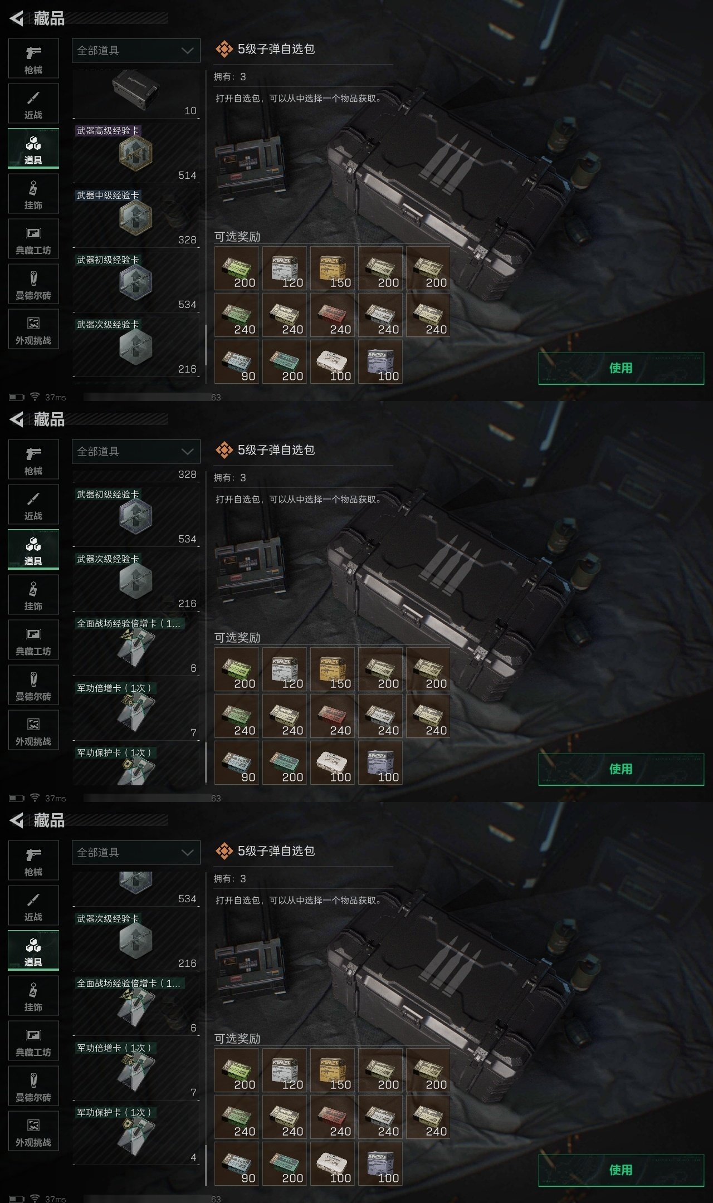Open 外观挑战 in the bottom screenshot
This screenshot has width=713, height=1203.
click(33, 1131)
